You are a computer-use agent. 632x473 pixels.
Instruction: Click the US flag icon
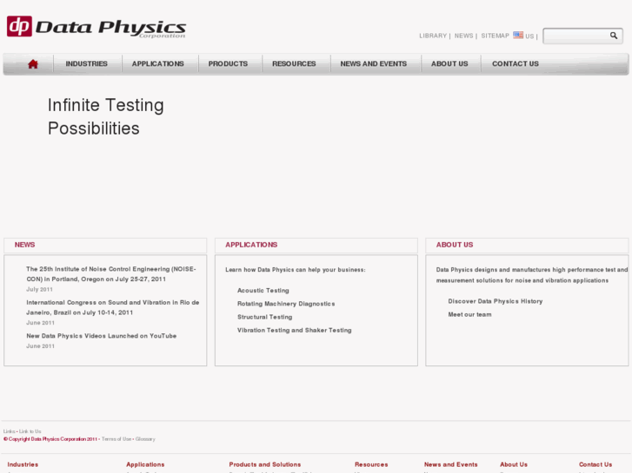tap(518, 36)
